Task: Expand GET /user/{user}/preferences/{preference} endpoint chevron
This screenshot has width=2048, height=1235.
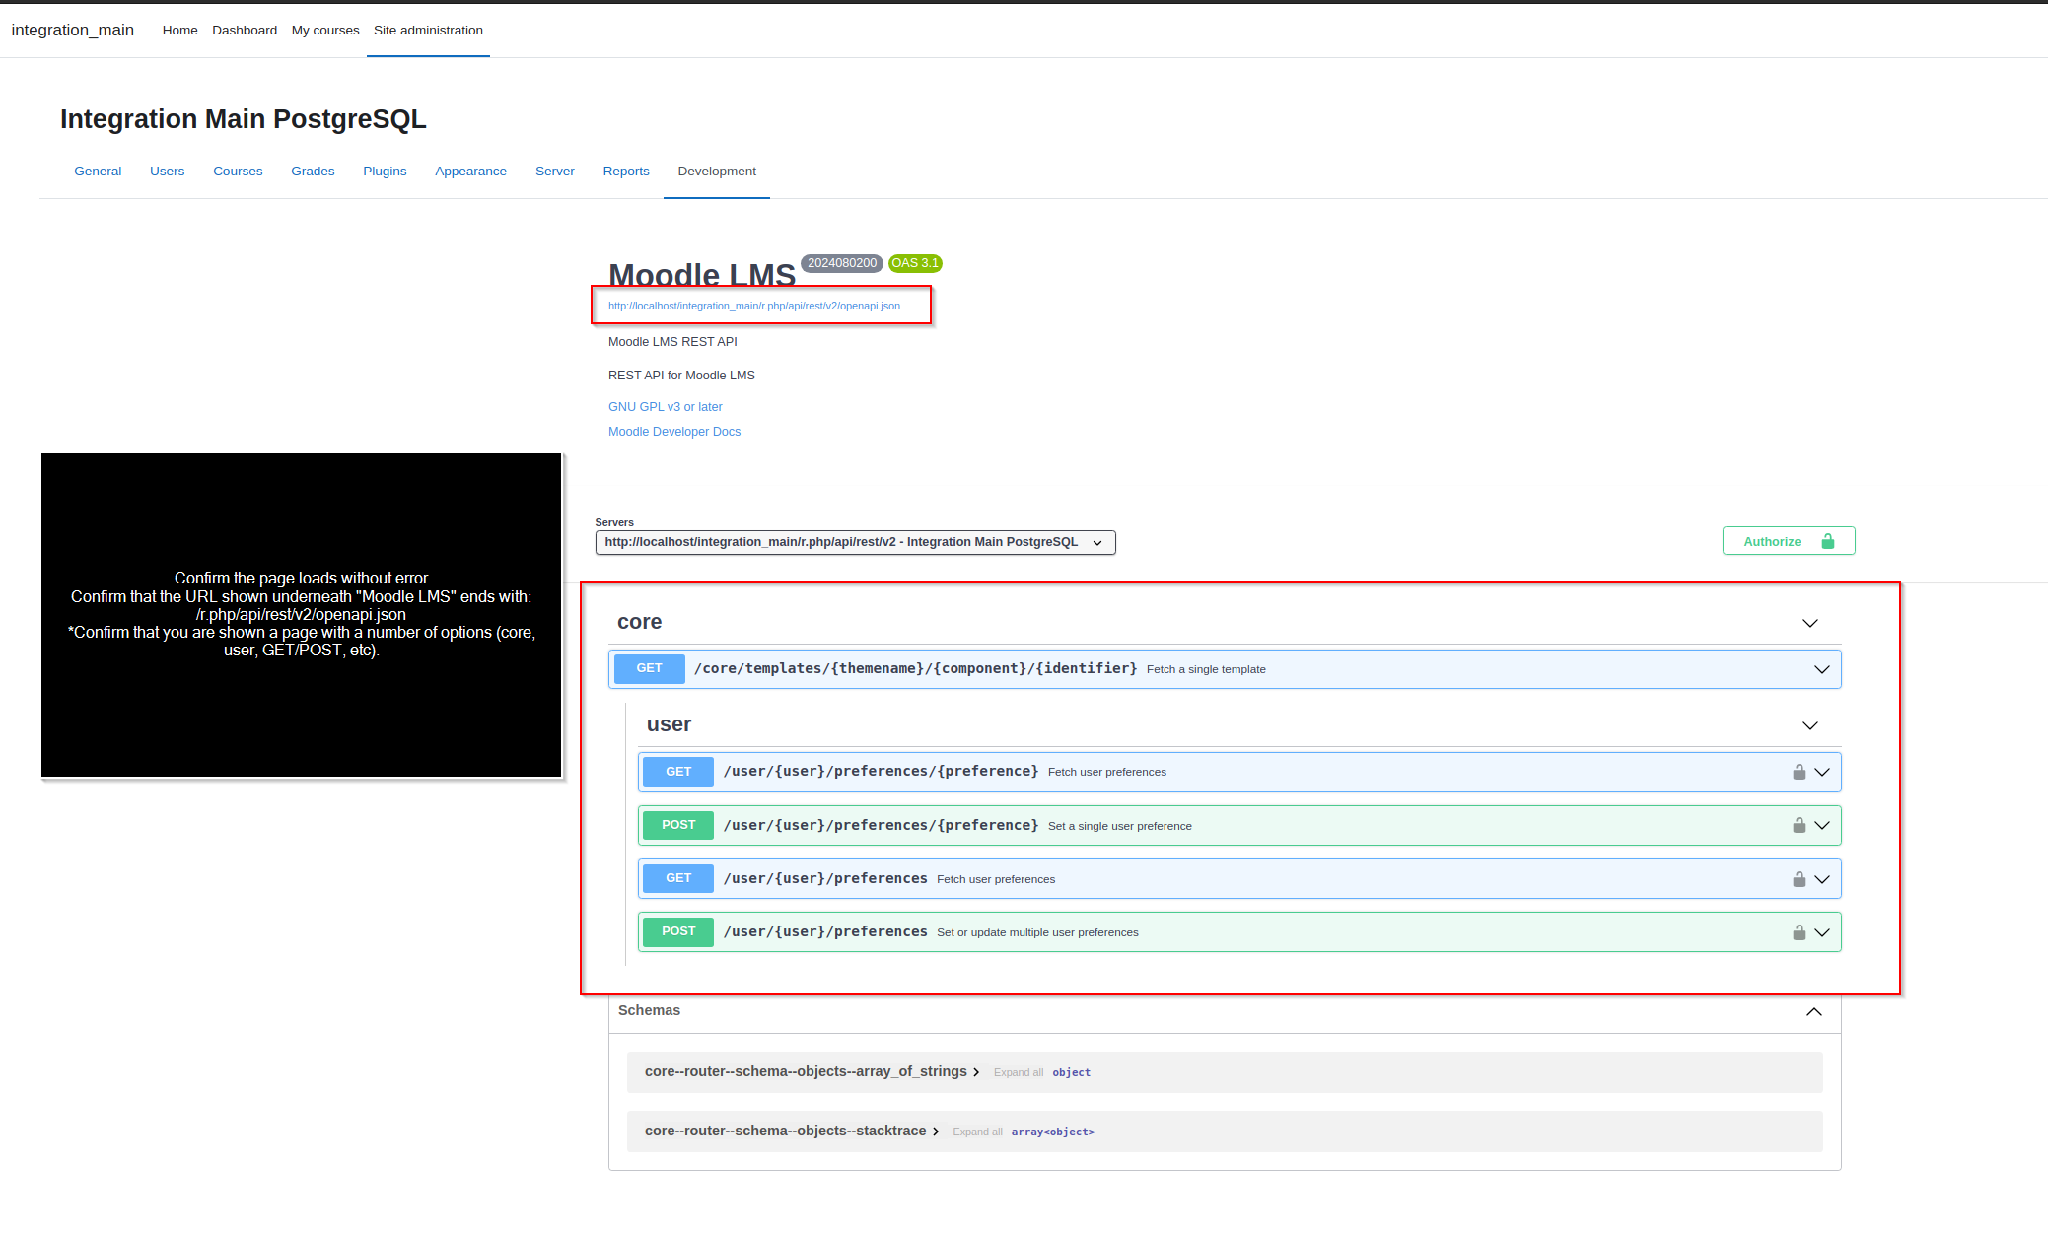Action: tap(1822, 772)
